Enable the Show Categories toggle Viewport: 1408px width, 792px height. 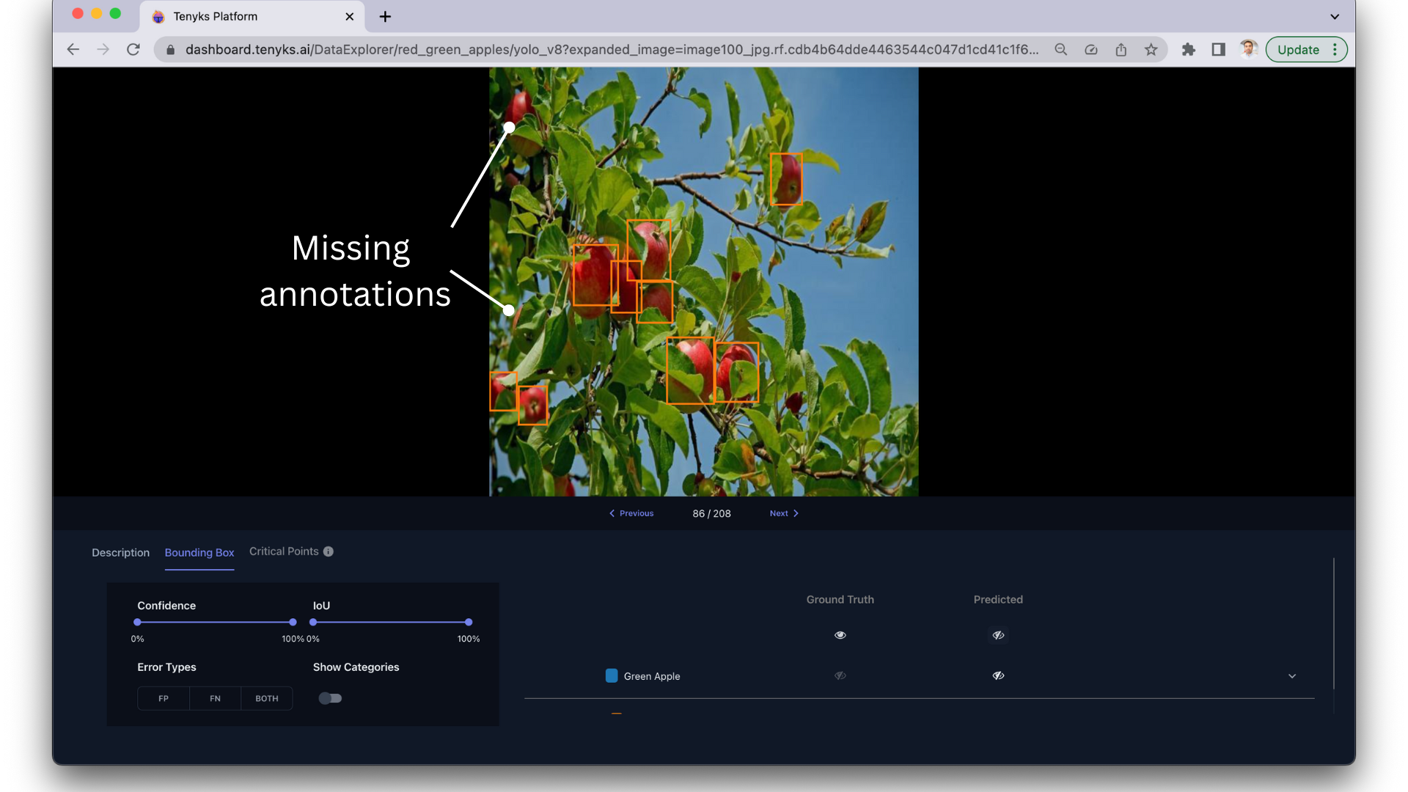[330, 698]
